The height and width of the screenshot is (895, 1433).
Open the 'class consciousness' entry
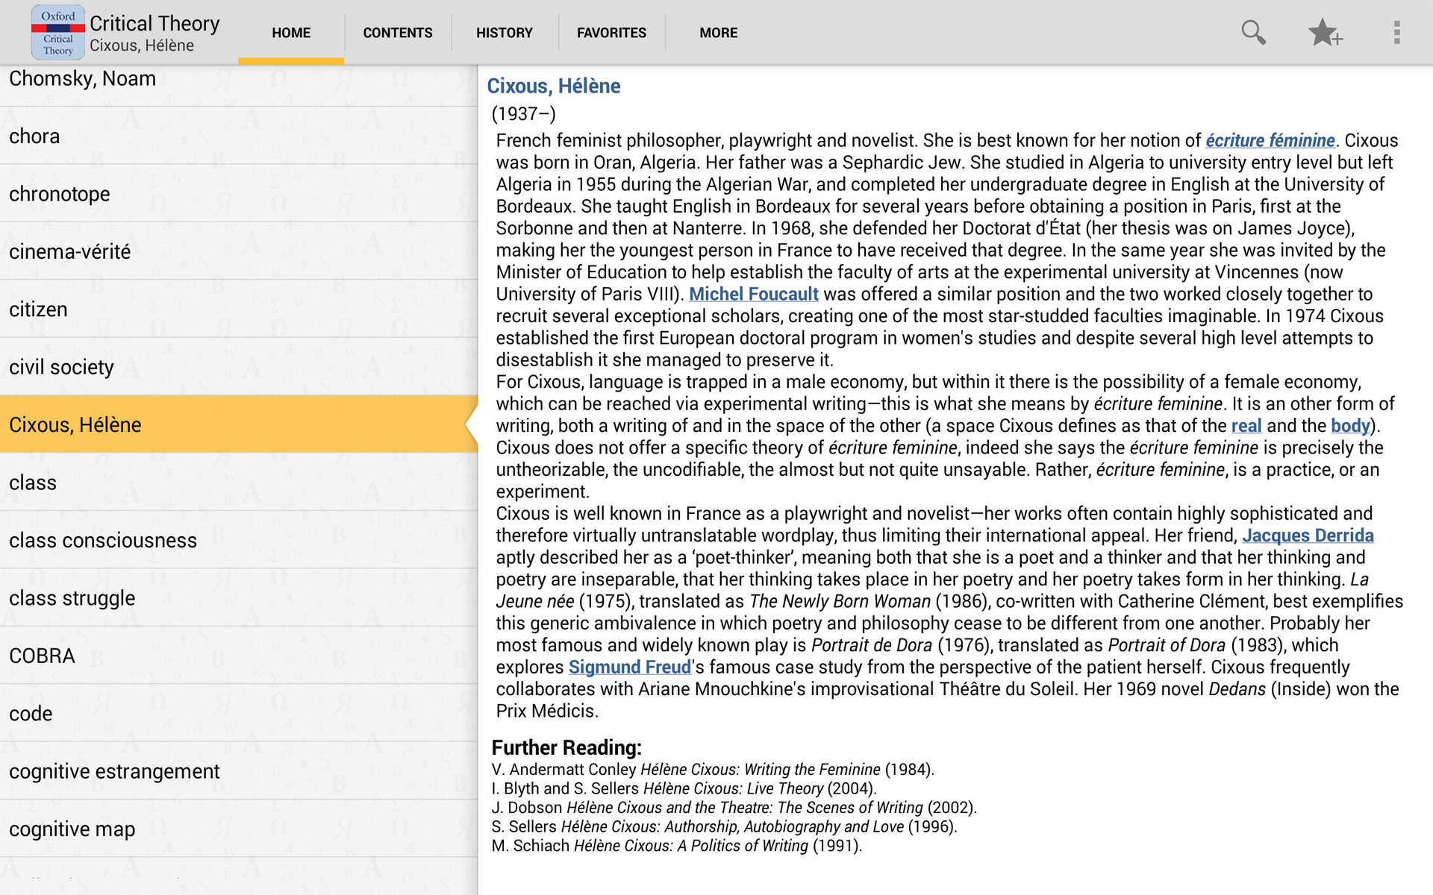103,541
